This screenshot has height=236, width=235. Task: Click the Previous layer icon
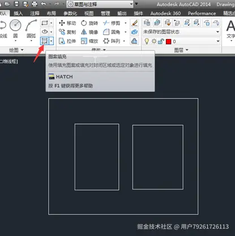pyautogui.click(x=177, y=23)
